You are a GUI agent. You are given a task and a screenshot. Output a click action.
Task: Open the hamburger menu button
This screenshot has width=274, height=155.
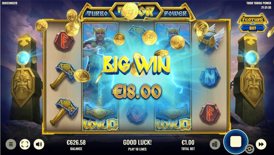(x=11, y=144)
